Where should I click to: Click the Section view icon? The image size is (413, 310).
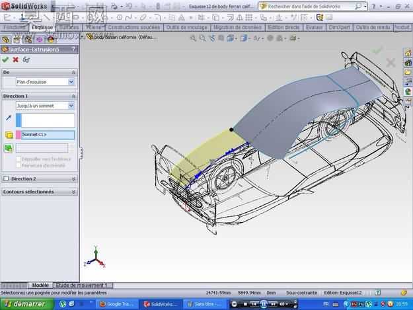pos(221,38)
